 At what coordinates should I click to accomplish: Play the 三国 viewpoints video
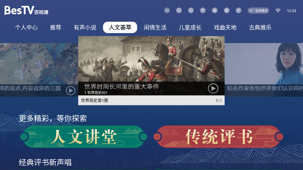71,90
